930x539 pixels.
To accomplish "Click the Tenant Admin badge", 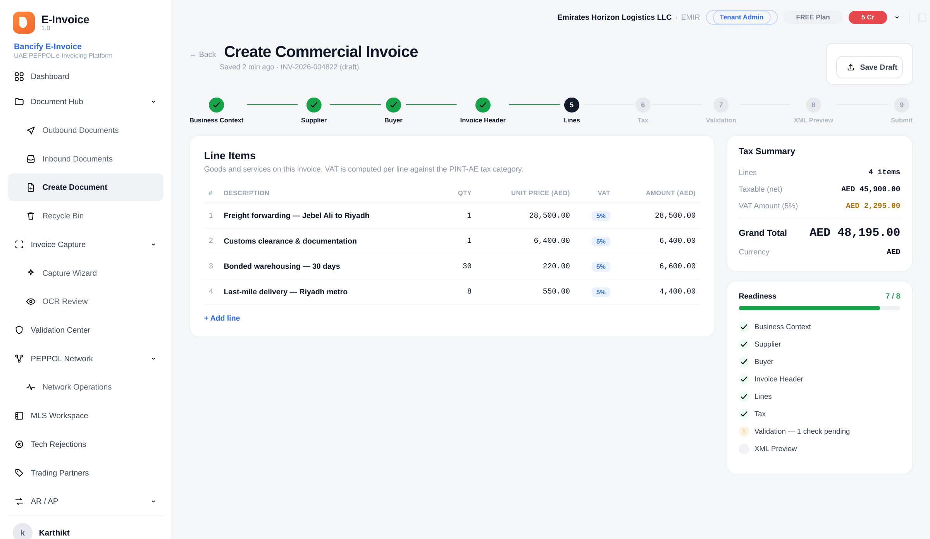I will coord(741,17).
